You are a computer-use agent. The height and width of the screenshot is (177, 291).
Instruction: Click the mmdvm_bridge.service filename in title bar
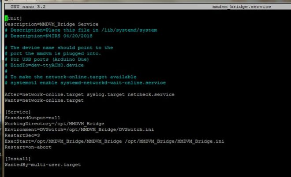click(x=242, y=7)
